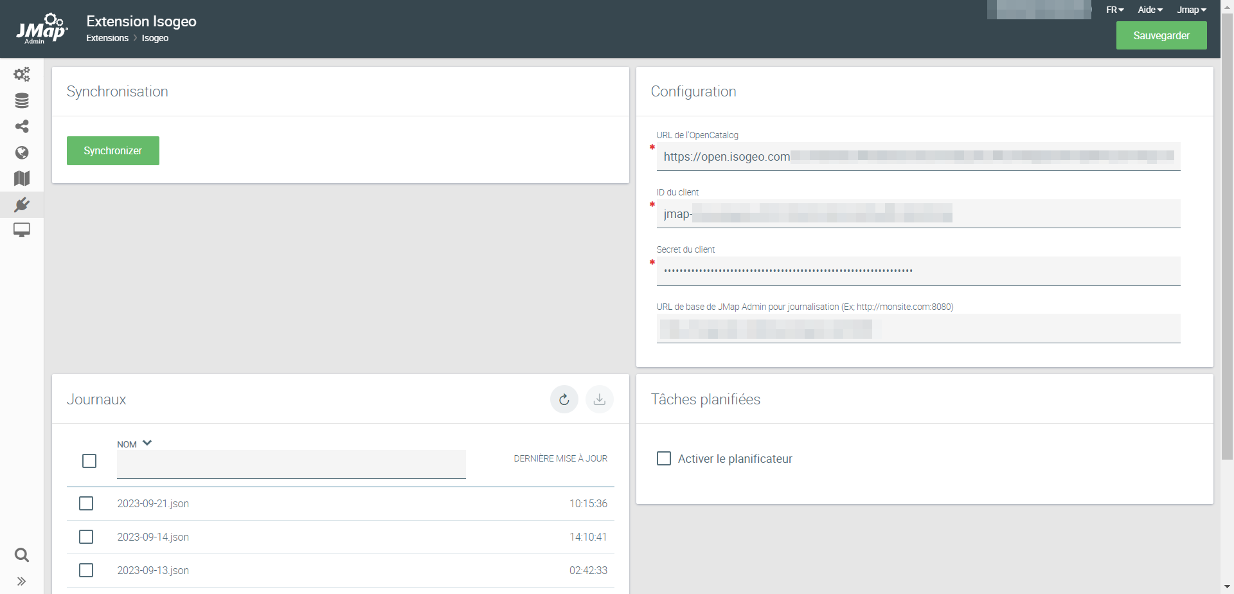The height and width of the screenshot is (594, 1234).
Task: Open the monitor sidebar icon
Action: (x=22, y=230)
